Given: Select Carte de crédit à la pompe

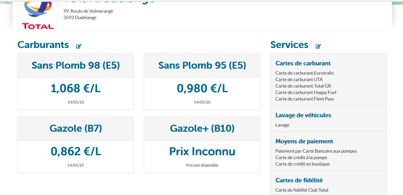Looking at the screenshot, I should click(301, 158).
